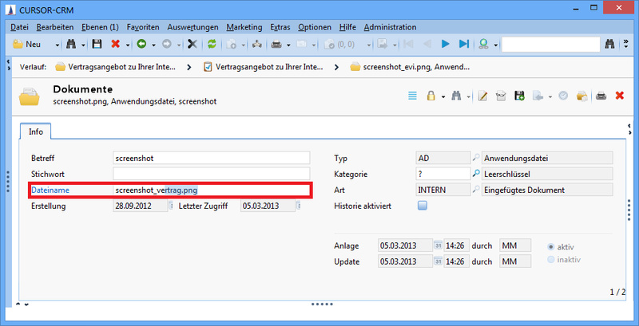Expand the Neu button dropdown arrow

[x=56, y=45]
